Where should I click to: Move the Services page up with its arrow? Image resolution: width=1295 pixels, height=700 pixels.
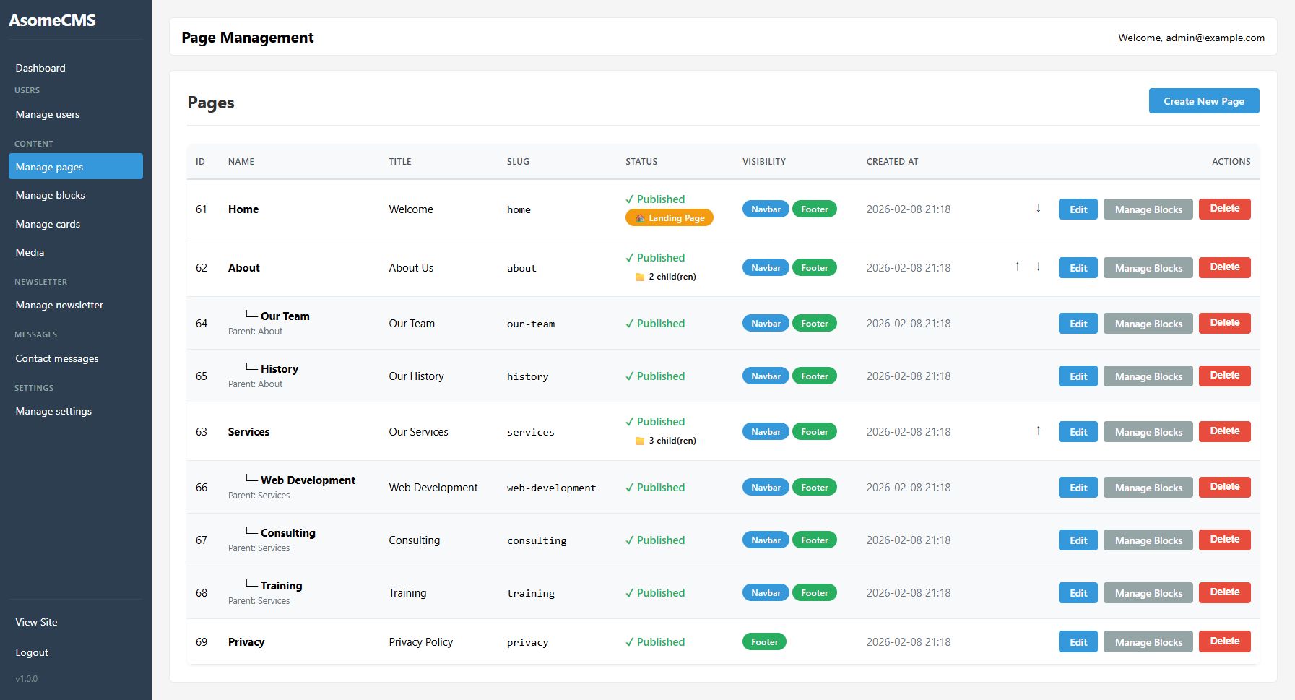click(x=1038, y=431)
